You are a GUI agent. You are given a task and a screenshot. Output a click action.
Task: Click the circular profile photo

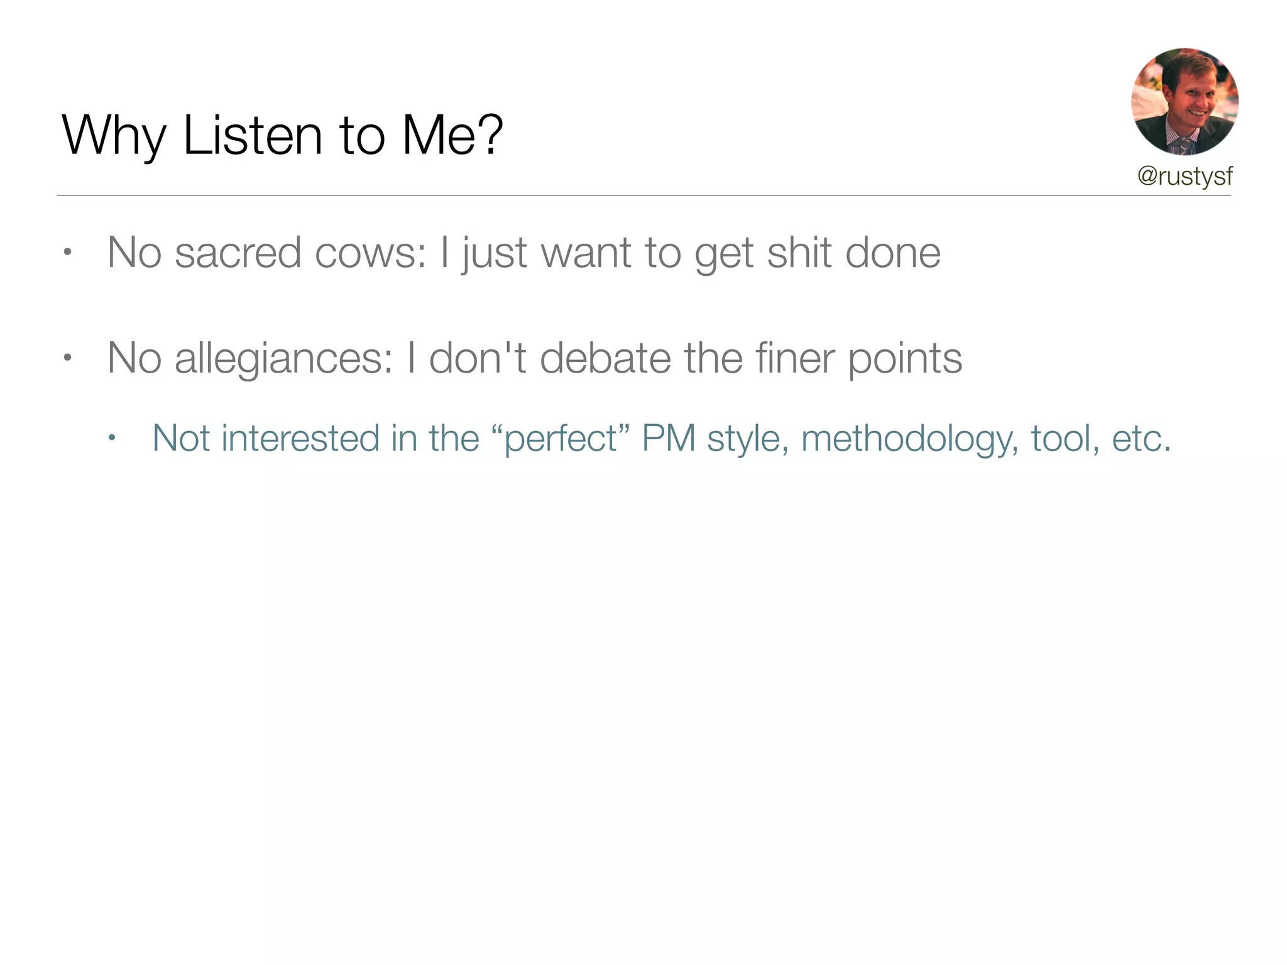pos(1185,102)
